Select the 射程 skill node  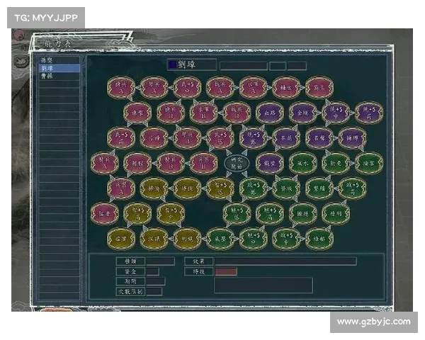click(x=137, y=163)
